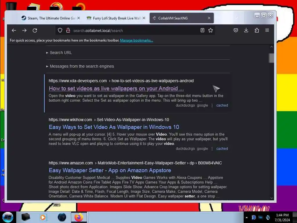
Task: Open tracking protection shield icon
Action: pos(60,30)
